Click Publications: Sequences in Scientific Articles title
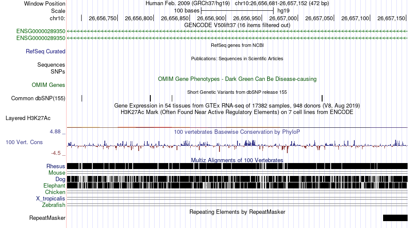The height and width of the screenshot is (228, 408). click(237, 59)
